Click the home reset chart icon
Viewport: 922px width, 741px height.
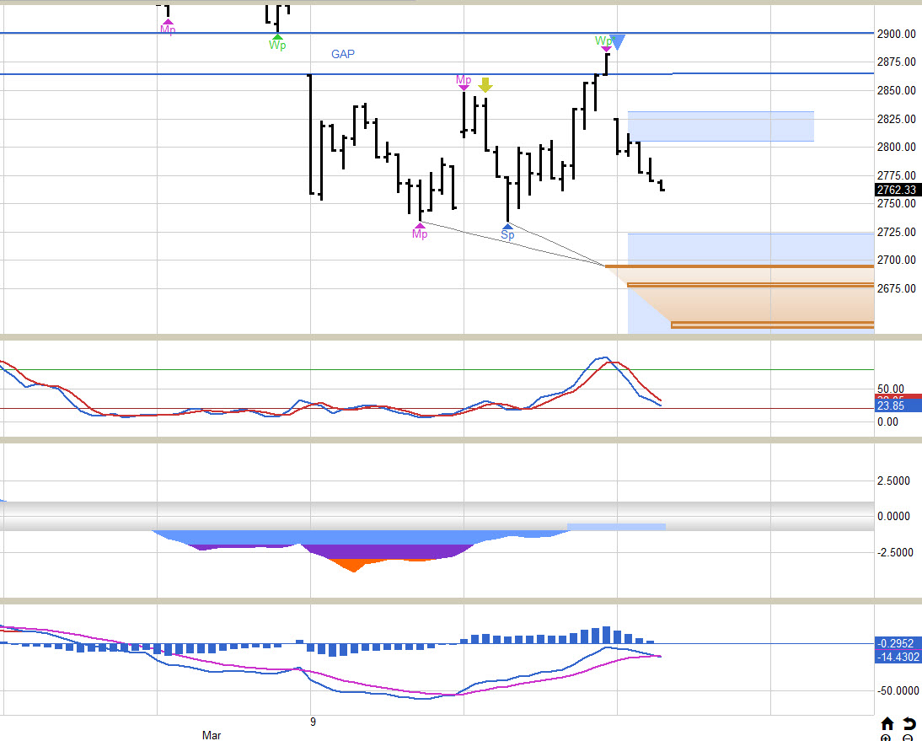tap(887, 723)
